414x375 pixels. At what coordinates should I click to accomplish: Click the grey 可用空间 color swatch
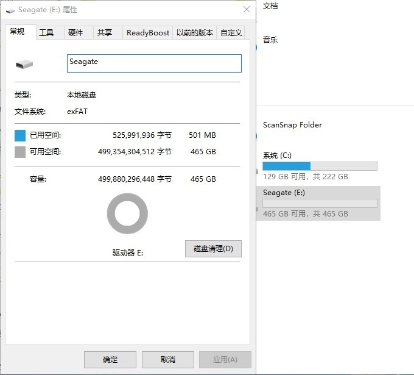click(x=20, y=152)
